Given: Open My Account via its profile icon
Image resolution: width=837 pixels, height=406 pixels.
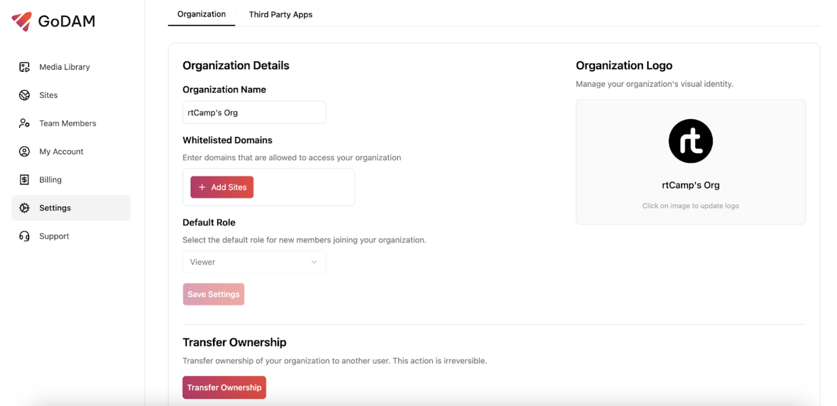Looking at the screenshot, I should coord(24,151).
